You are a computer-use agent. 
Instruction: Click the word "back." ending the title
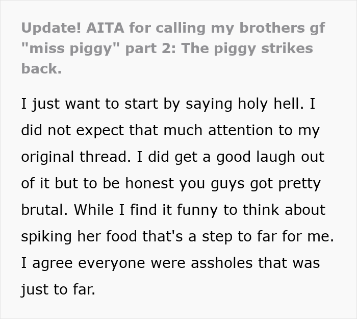[41, 68]
